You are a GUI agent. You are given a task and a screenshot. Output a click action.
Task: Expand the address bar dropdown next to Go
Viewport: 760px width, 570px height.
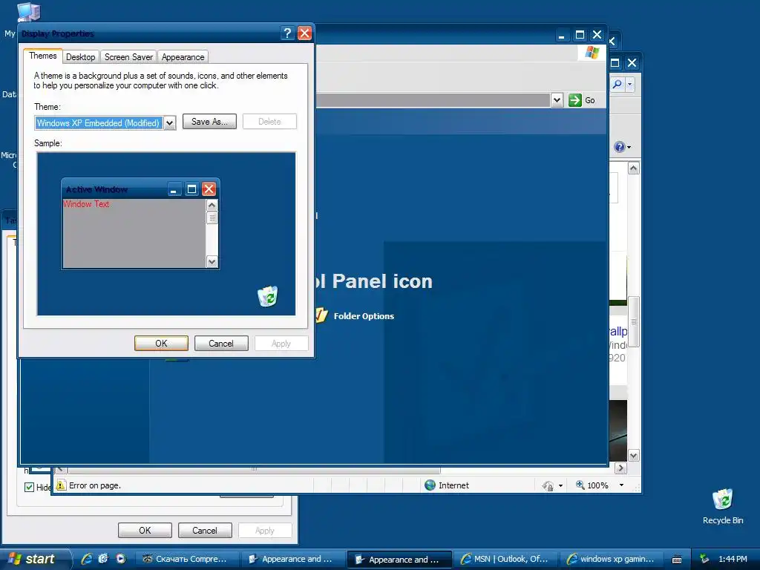[557, 100]
